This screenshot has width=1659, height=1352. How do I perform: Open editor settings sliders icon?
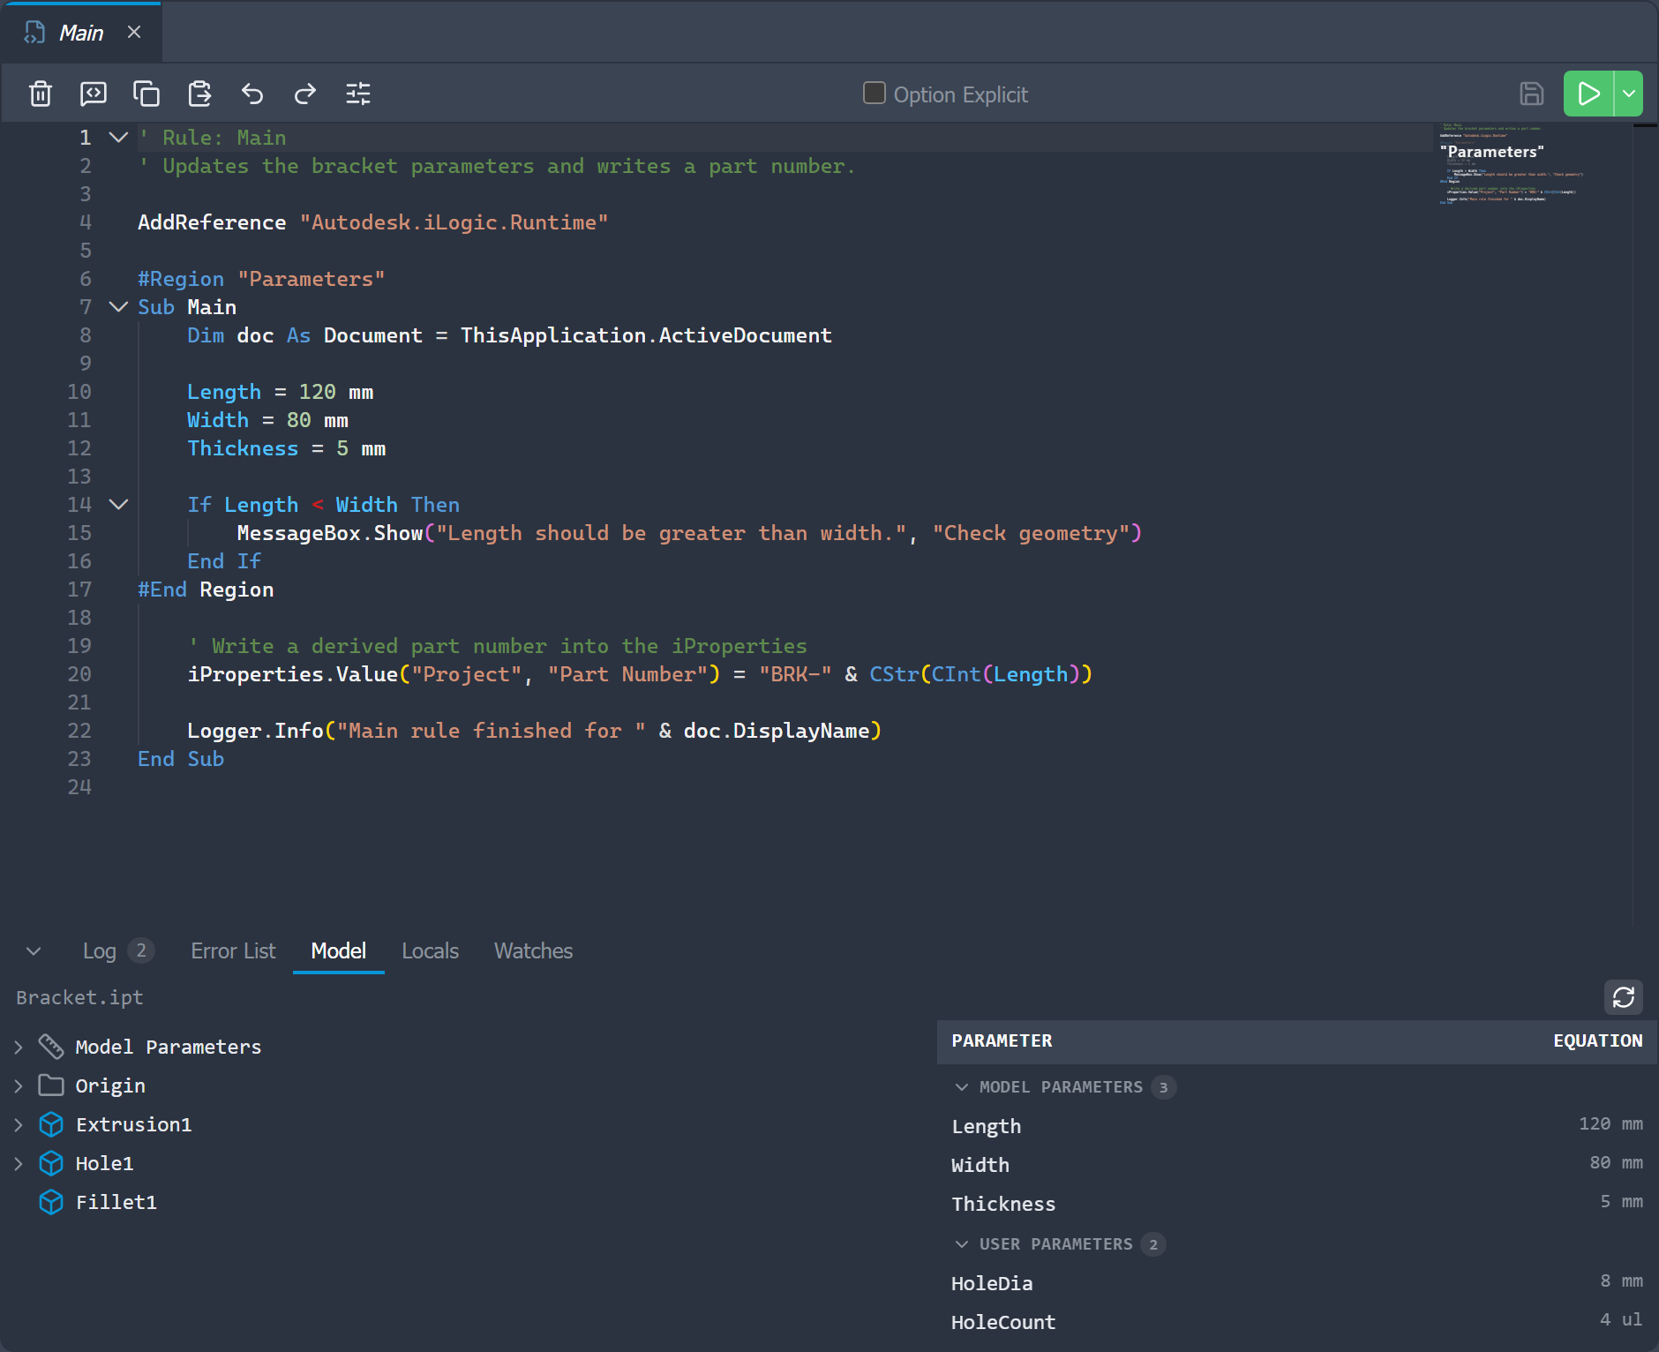[x=358, y=94]
